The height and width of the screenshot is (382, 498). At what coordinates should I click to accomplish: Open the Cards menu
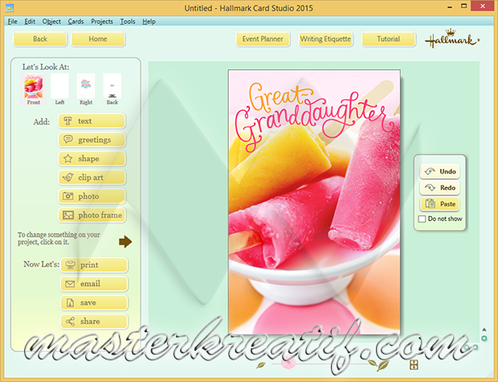point(76,22)
